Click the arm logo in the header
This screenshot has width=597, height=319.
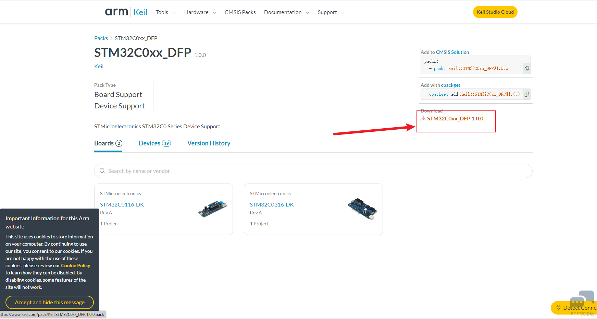pos(116,12)
